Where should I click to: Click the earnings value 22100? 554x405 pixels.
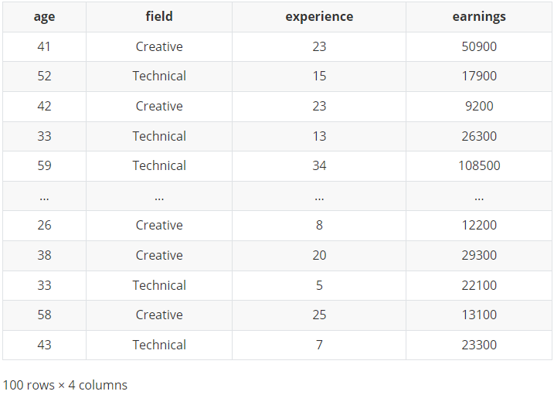point(479,285)
